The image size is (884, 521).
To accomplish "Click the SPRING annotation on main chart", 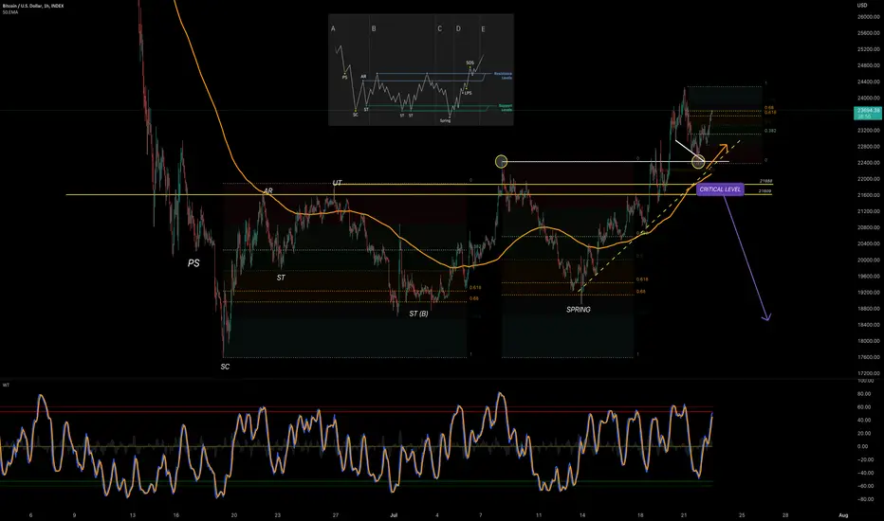I will (579, 309).
